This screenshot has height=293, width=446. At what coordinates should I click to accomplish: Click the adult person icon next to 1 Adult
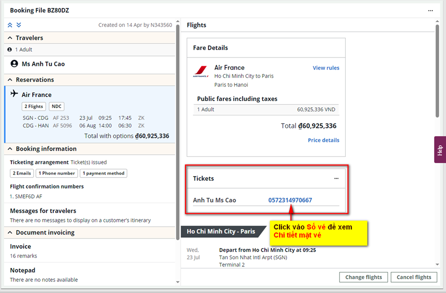10,50
